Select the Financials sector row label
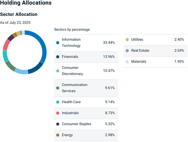The image size is (188, 142). click(70, 57)
